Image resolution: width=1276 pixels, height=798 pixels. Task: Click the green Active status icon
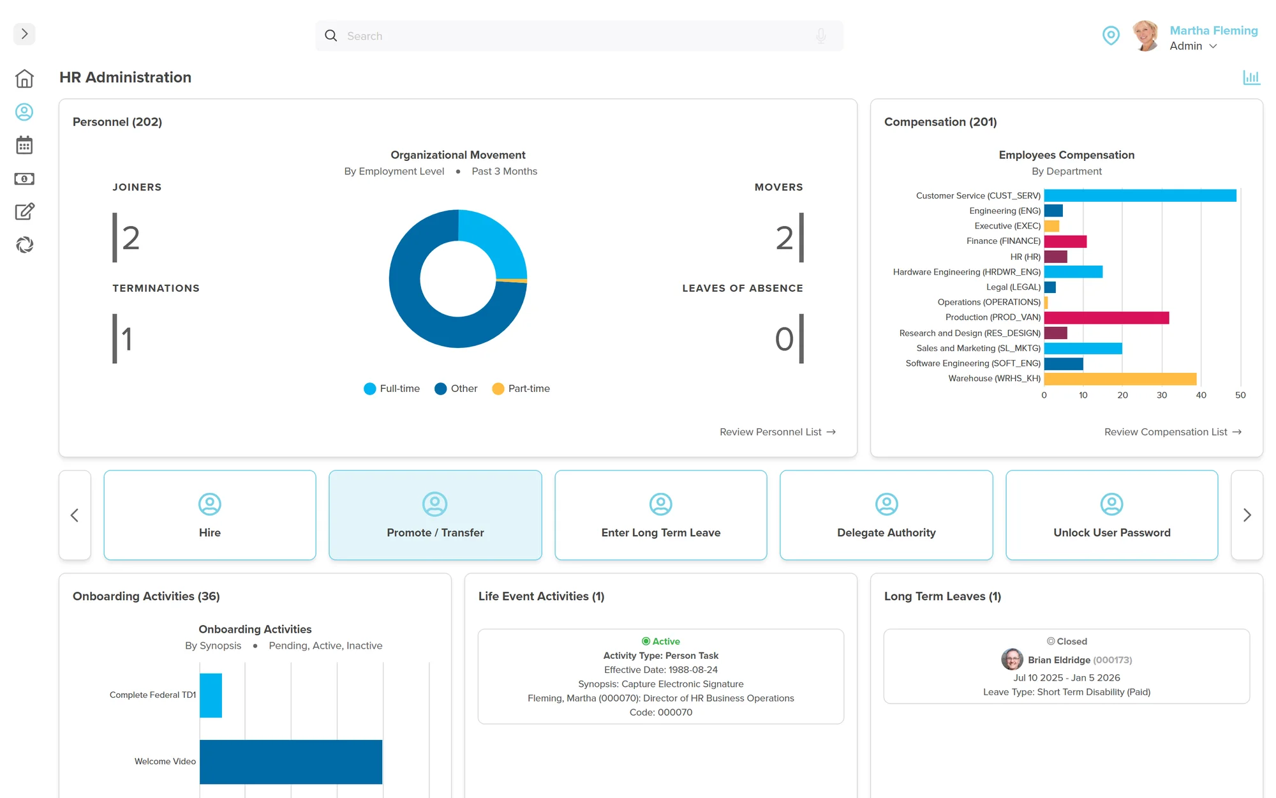click(646, 641)
